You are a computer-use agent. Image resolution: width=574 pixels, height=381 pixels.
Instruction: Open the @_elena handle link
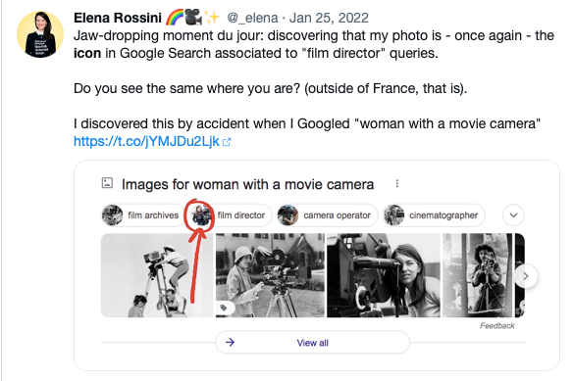(x=252, y=18)
